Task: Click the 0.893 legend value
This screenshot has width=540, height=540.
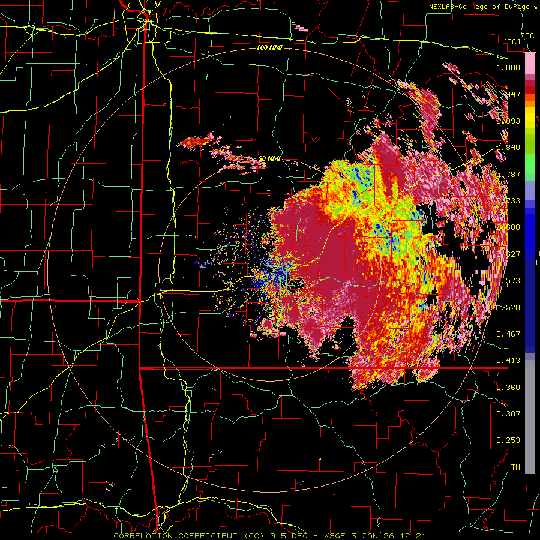Action: pos(508,121)
